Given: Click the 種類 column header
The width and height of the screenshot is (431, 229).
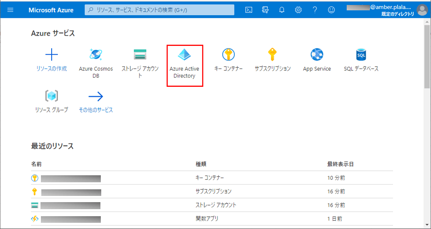Looking at the screenshot, I should [201, 164].
